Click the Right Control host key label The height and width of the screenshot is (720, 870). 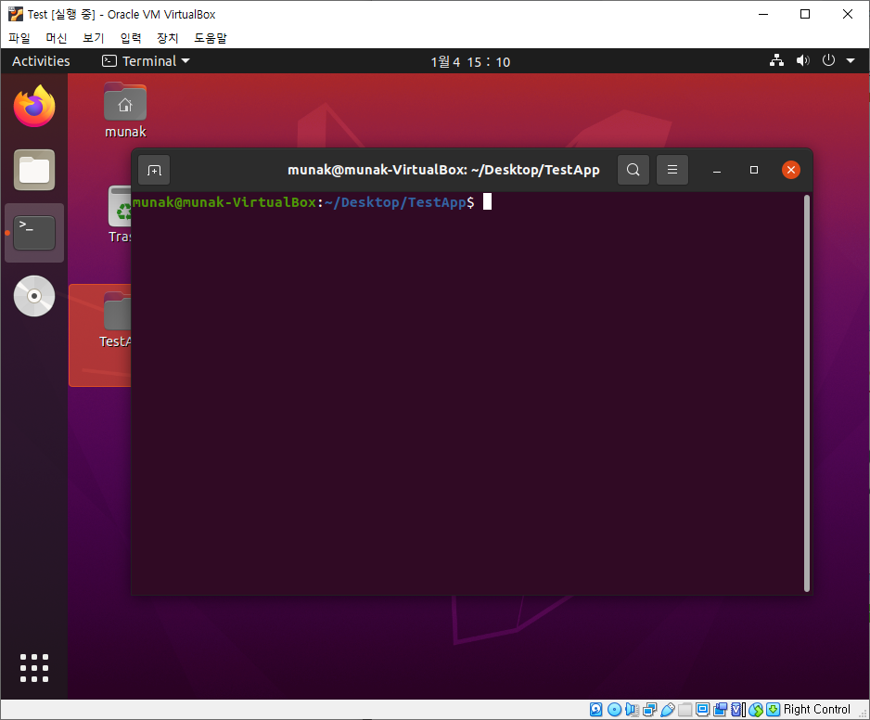click(816, 710)
